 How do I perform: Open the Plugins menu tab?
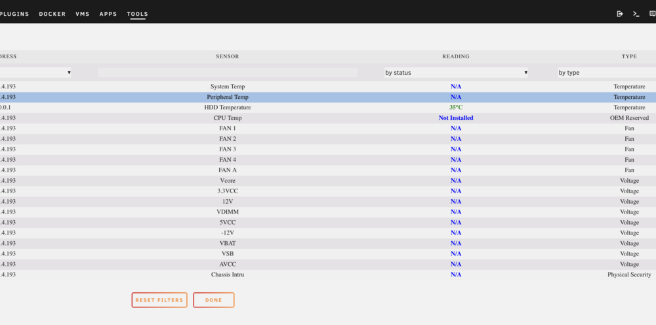tap(14, 14)
